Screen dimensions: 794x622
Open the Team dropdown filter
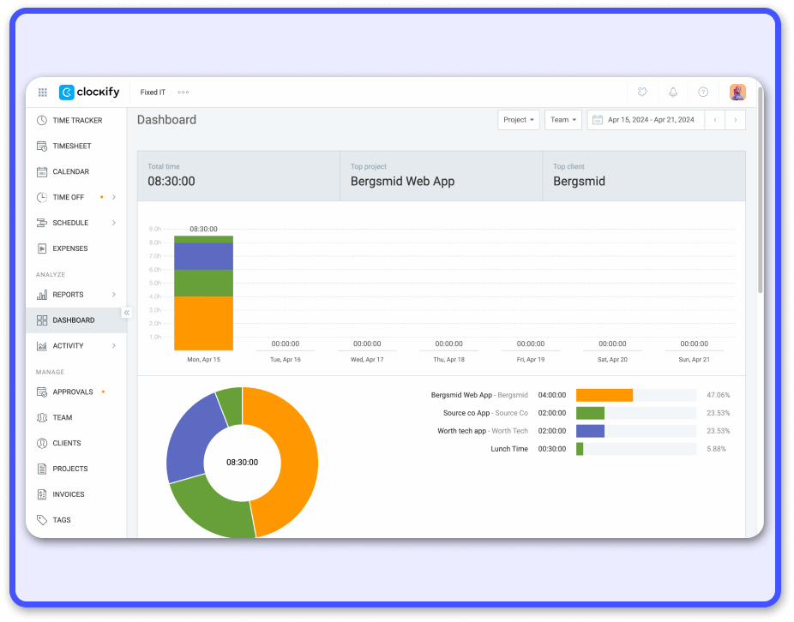pyautogui.click(x=563, y=120)
